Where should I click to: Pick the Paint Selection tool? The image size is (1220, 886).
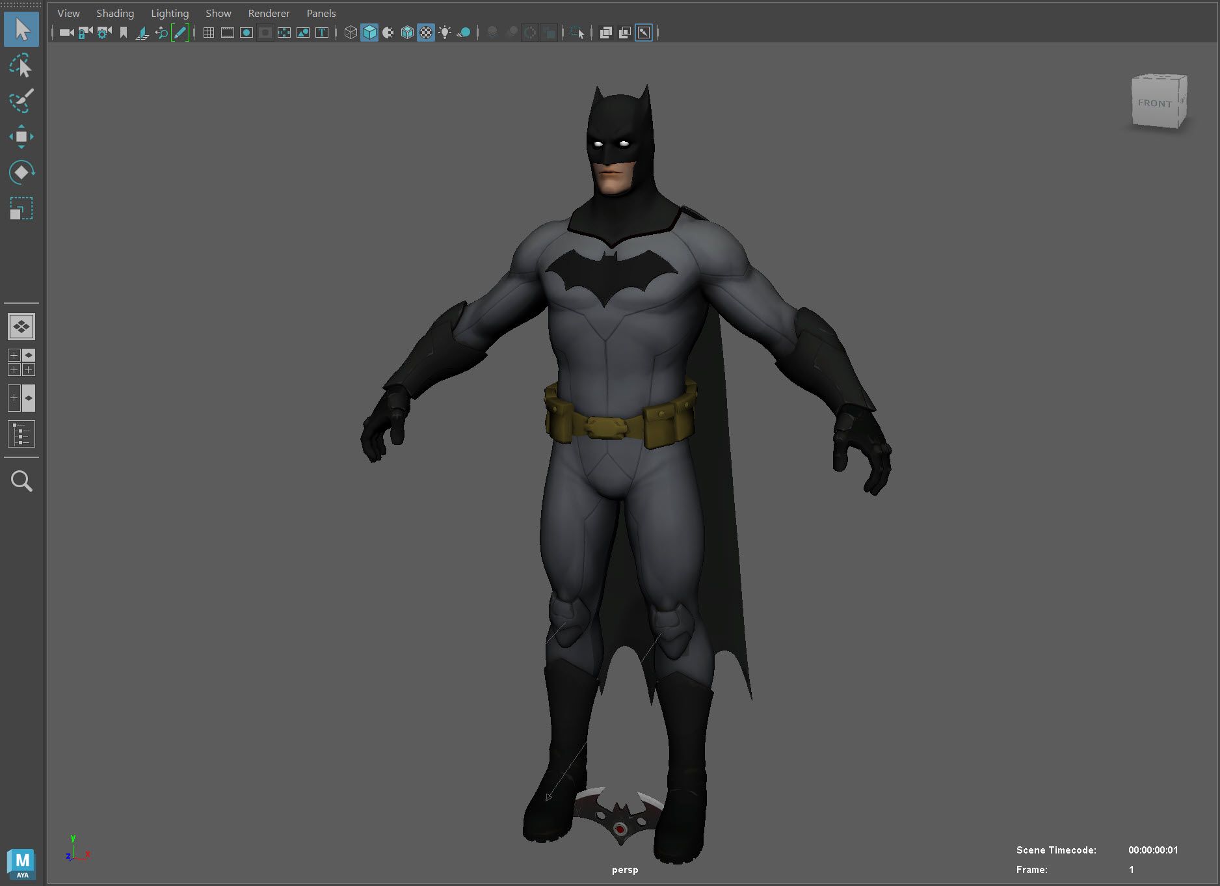point(21,101)
